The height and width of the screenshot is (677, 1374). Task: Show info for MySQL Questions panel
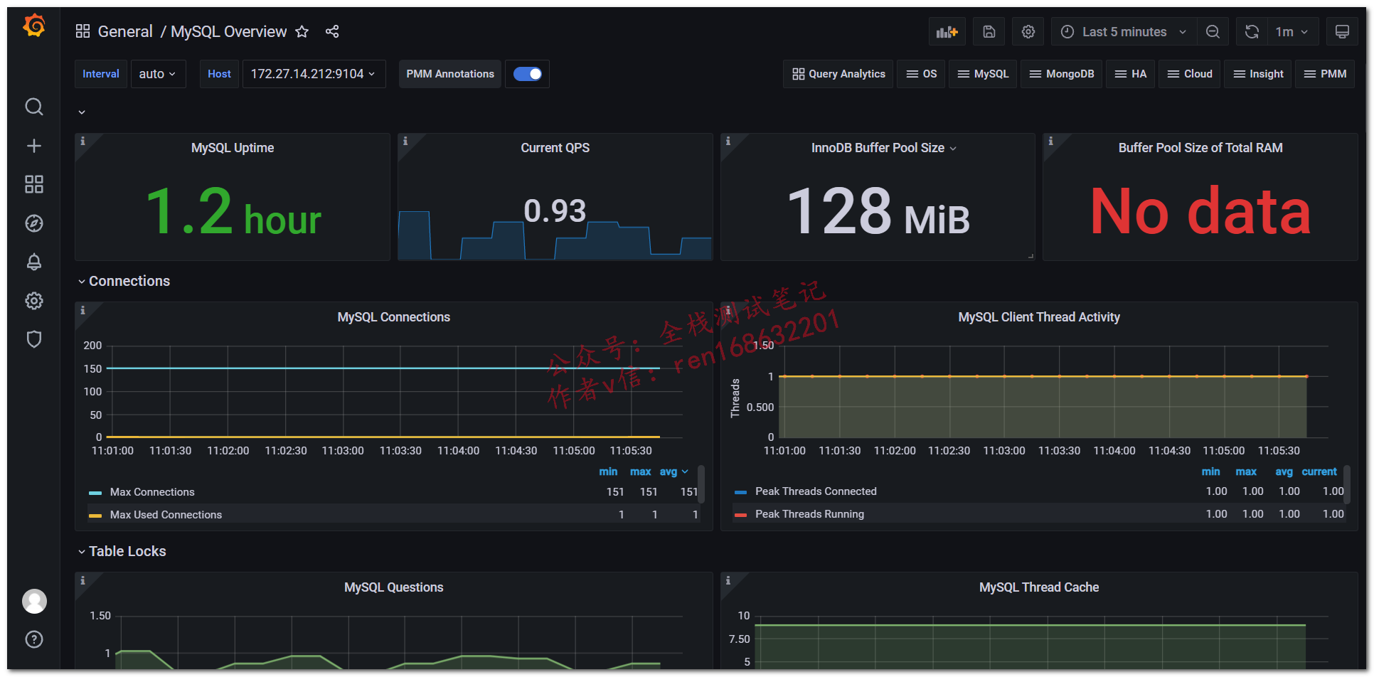click(x=82, y=580)
